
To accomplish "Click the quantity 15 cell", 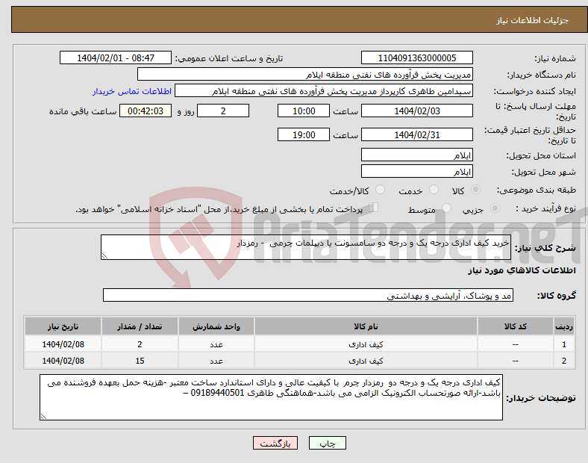I will (x=140, y=361).
